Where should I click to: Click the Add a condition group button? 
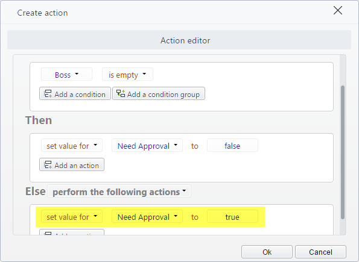tap(159, 93)
